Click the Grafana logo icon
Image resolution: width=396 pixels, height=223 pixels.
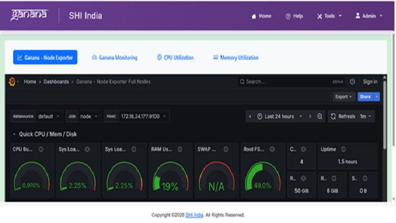[x=12, y=82]
